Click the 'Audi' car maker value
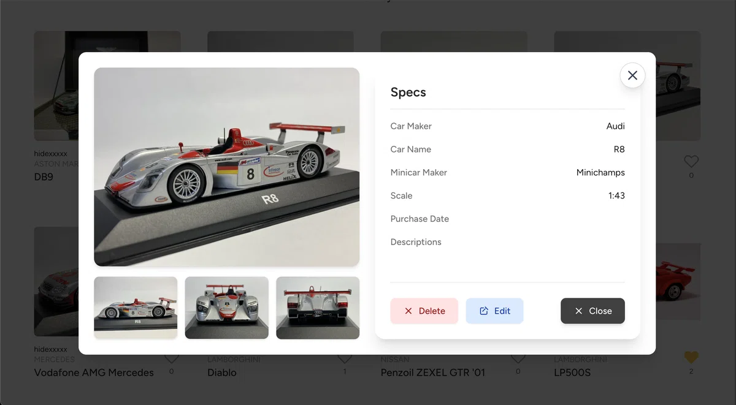Image resolution: width=736 pixels, height=405 pixels. tap(616, 126)
